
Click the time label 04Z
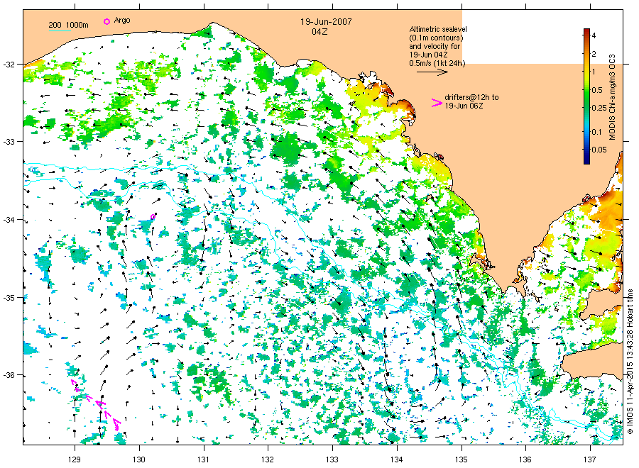click(x=319, y=32)
